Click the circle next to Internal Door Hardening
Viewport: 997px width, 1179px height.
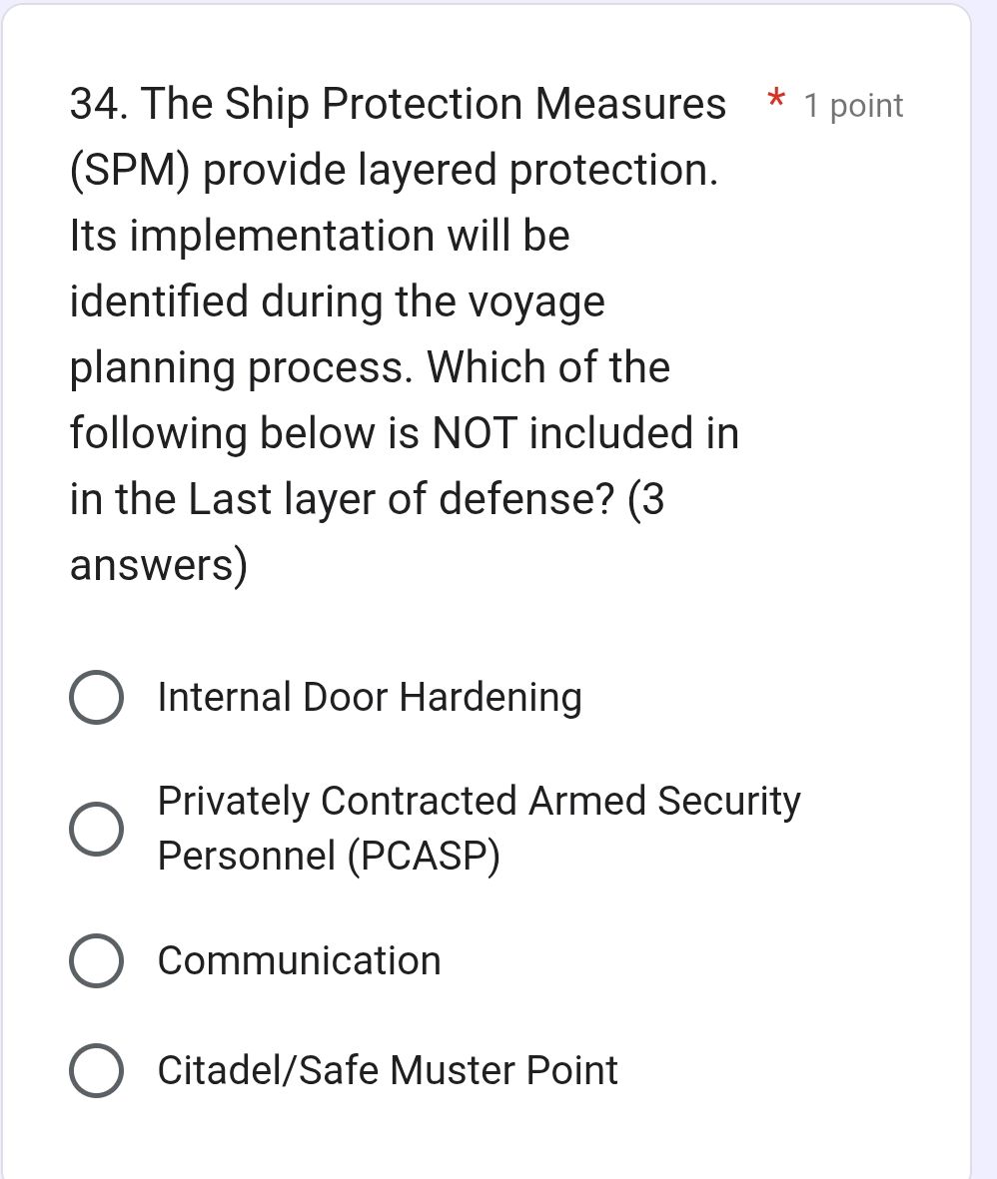97,697
